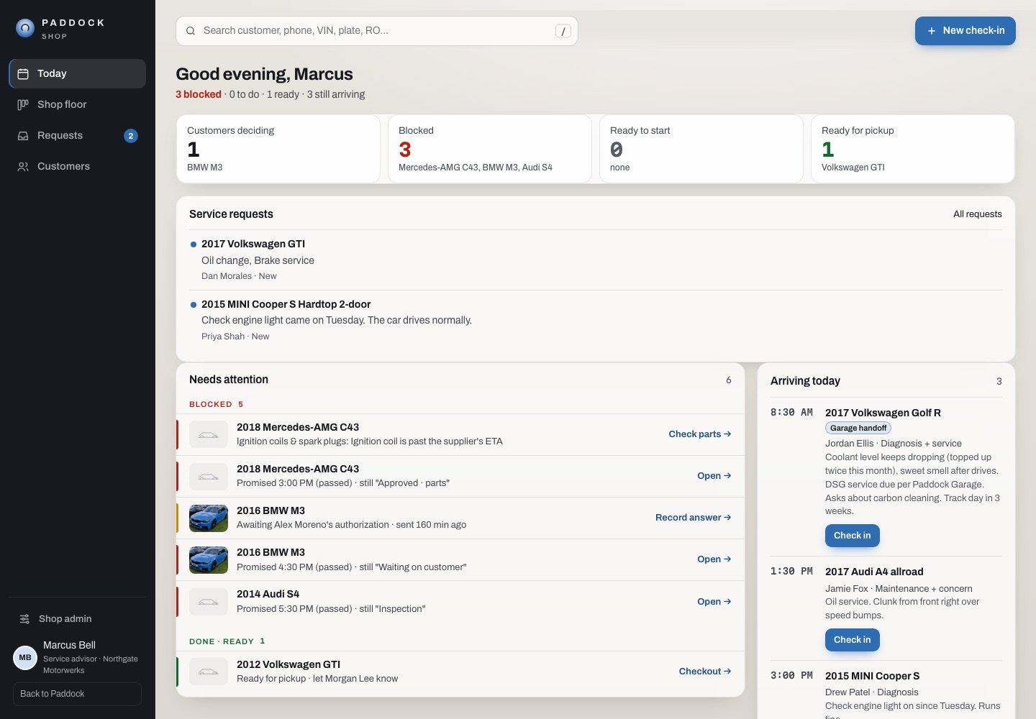Start a New check-in
The height and width of the screenshot is (719, 1036).
click(965, 31)
